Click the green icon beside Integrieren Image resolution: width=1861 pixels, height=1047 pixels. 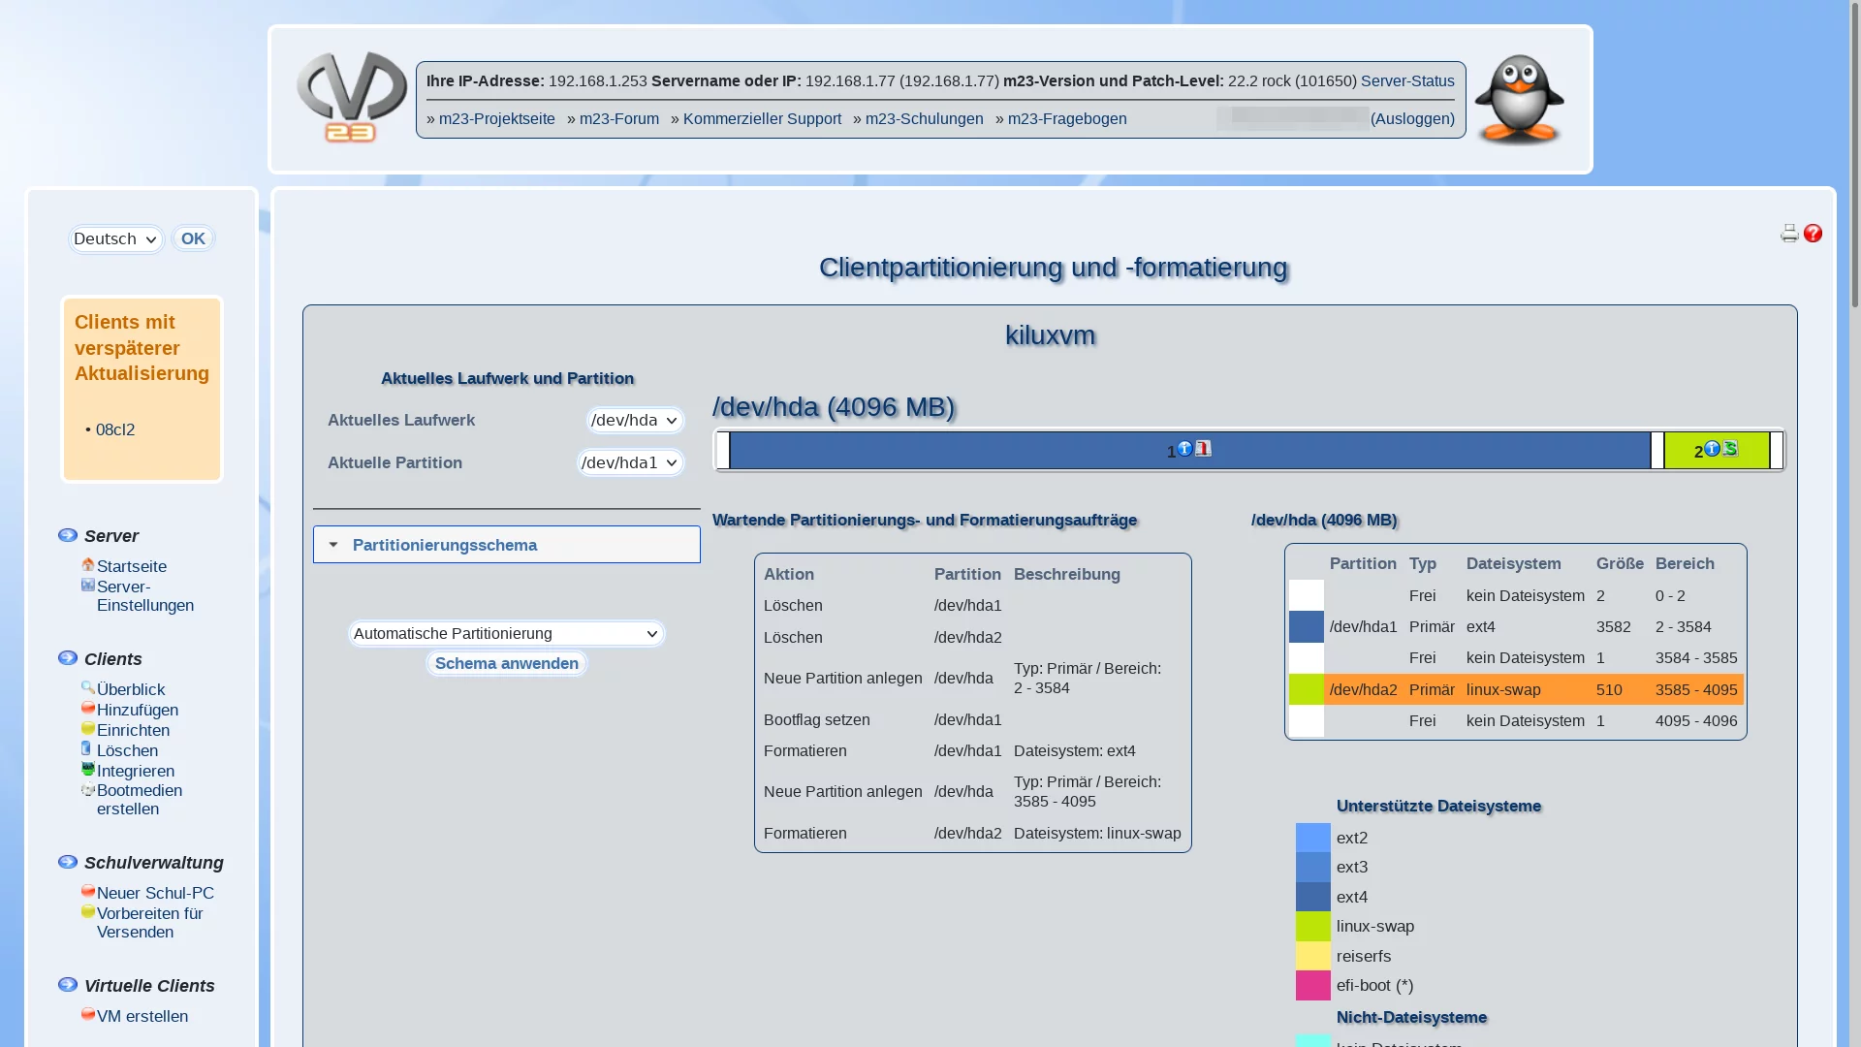coord(88,769)
